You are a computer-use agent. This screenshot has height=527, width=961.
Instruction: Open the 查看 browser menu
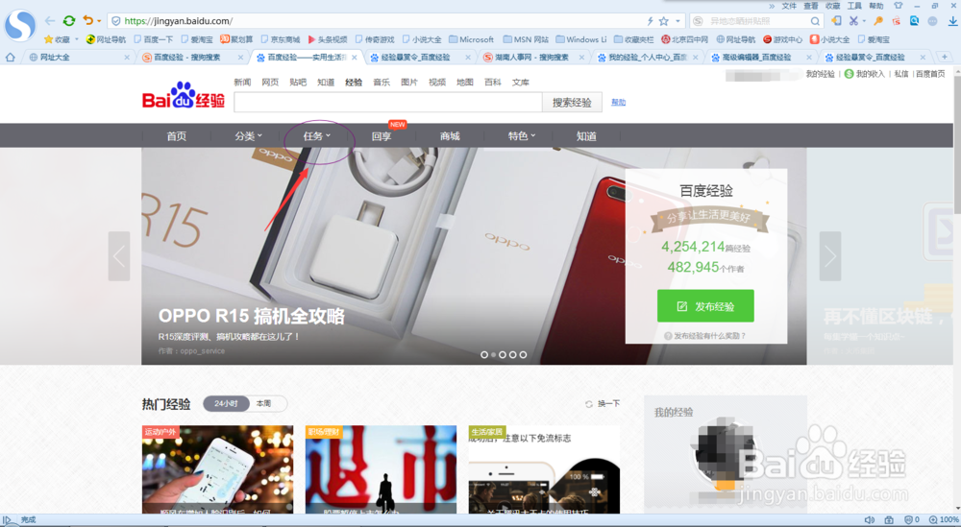811,6
